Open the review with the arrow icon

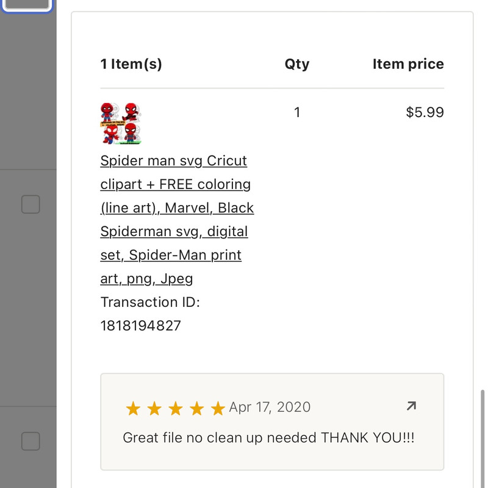pos(411,406)
